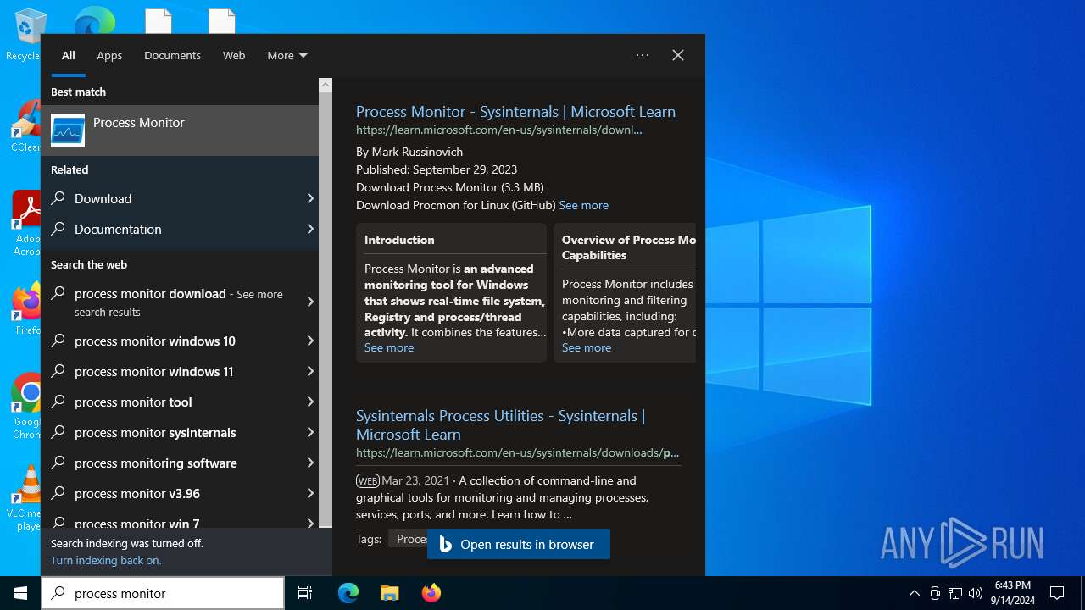Screen dimensions: 1085x610
Task: Click the search magnifier icon beside Download
Action: click(58, 198)
